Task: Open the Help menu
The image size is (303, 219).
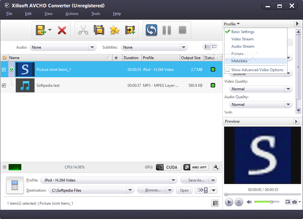Action: click(x=117, y=14)
